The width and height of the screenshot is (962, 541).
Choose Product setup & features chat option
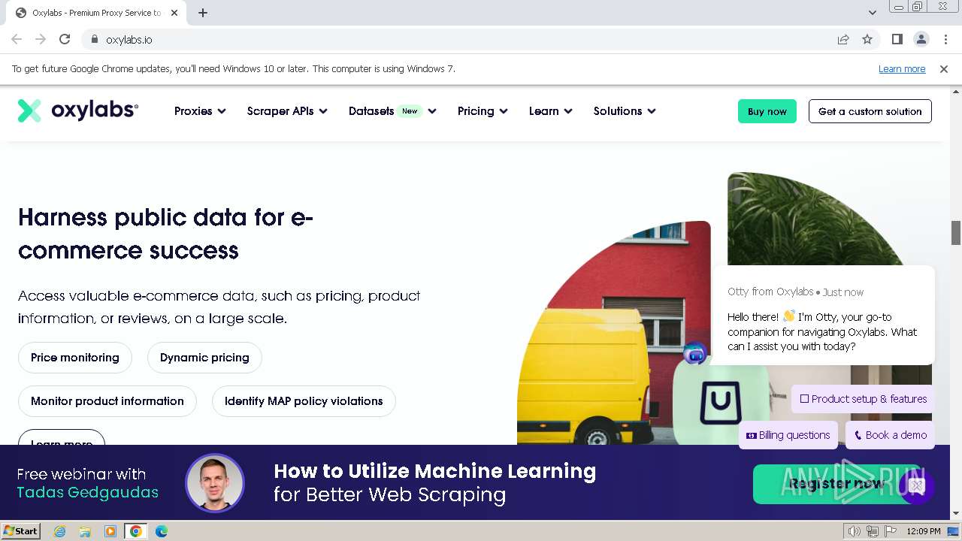coord(863,399)
